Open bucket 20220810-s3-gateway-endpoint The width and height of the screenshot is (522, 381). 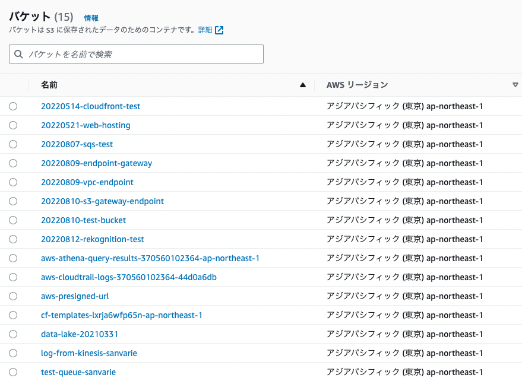pos(103,201)
